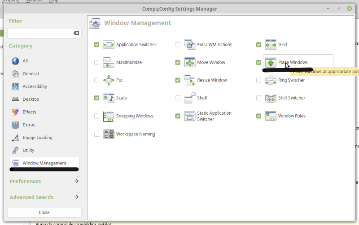Select the Effects category label
The height and width of the screenshot is (225, 359).
tap(29, 112)
